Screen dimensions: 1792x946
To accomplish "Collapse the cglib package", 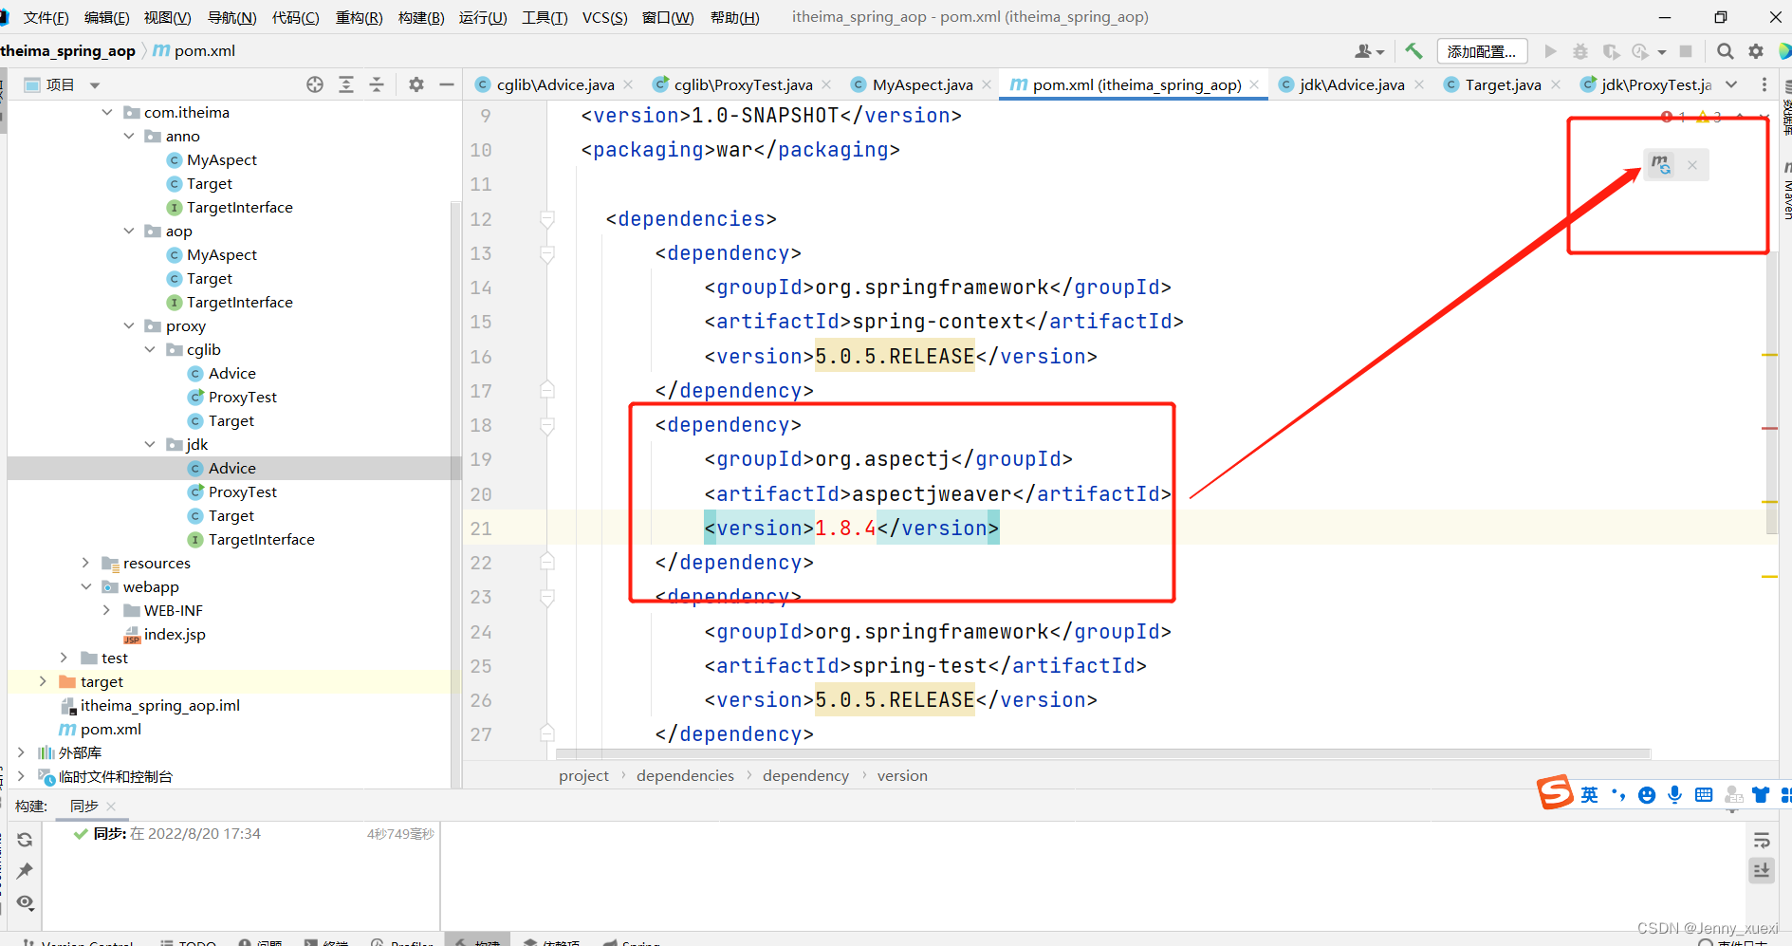I will [x=150, y=349].
